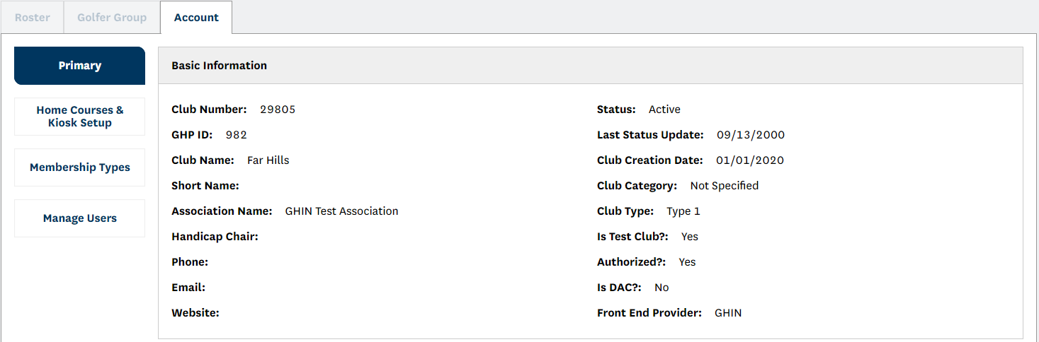Click the club type value Type 1

click(683, 211)
